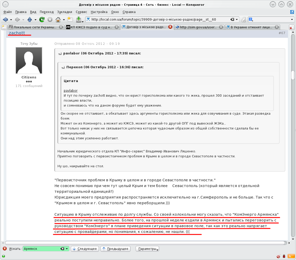296x260 pixels.
Task: Click the green status indicator in status bar
Action: pos(3,256)
